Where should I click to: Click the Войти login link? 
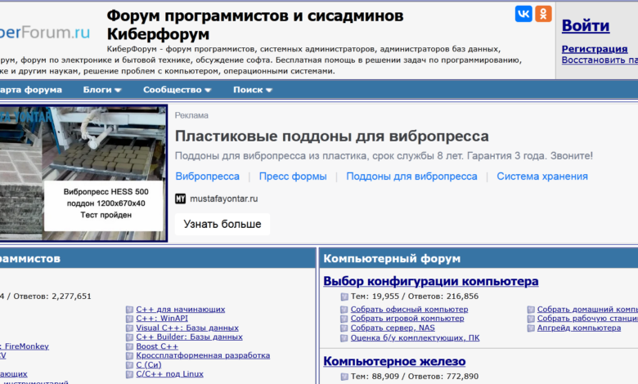(586, 25)
